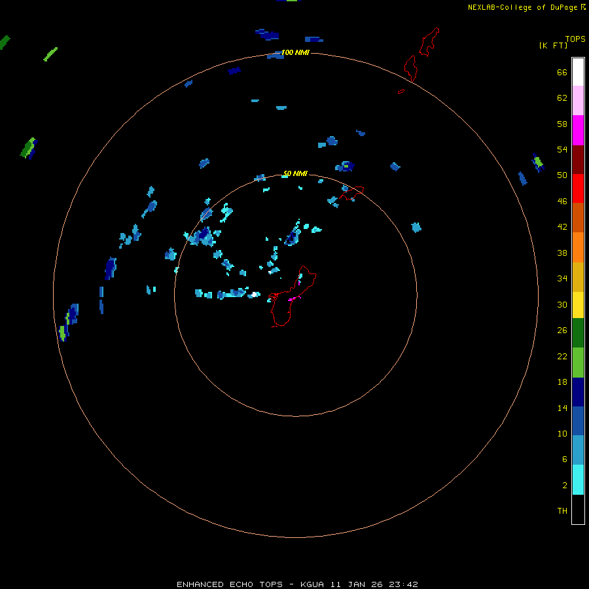Image resolution: width=589 pixels, height=589 pixels.
Task: Click the 42 legend value
Action: [x=562, y=227]
